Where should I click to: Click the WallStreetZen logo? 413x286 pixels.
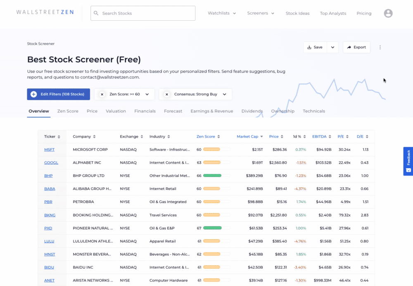45,12
